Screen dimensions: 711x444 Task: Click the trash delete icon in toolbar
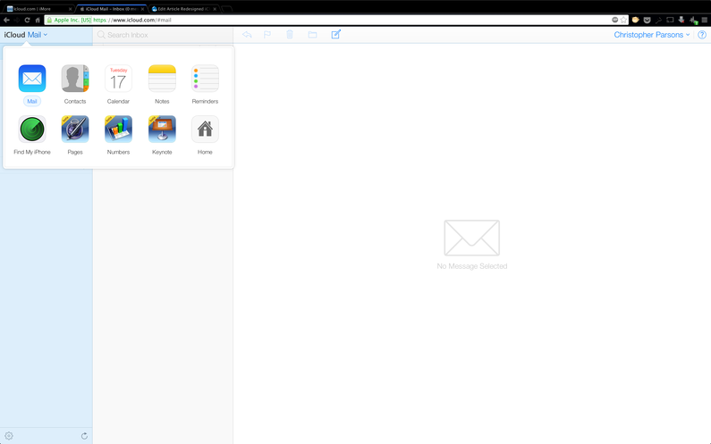(x=290, y=35)
